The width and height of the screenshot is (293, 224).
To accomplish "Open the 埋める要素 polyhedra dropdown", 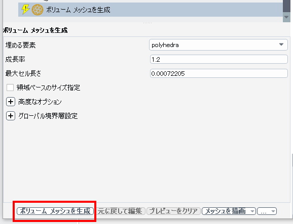I will pyautogui.click(x=218, y=44).
